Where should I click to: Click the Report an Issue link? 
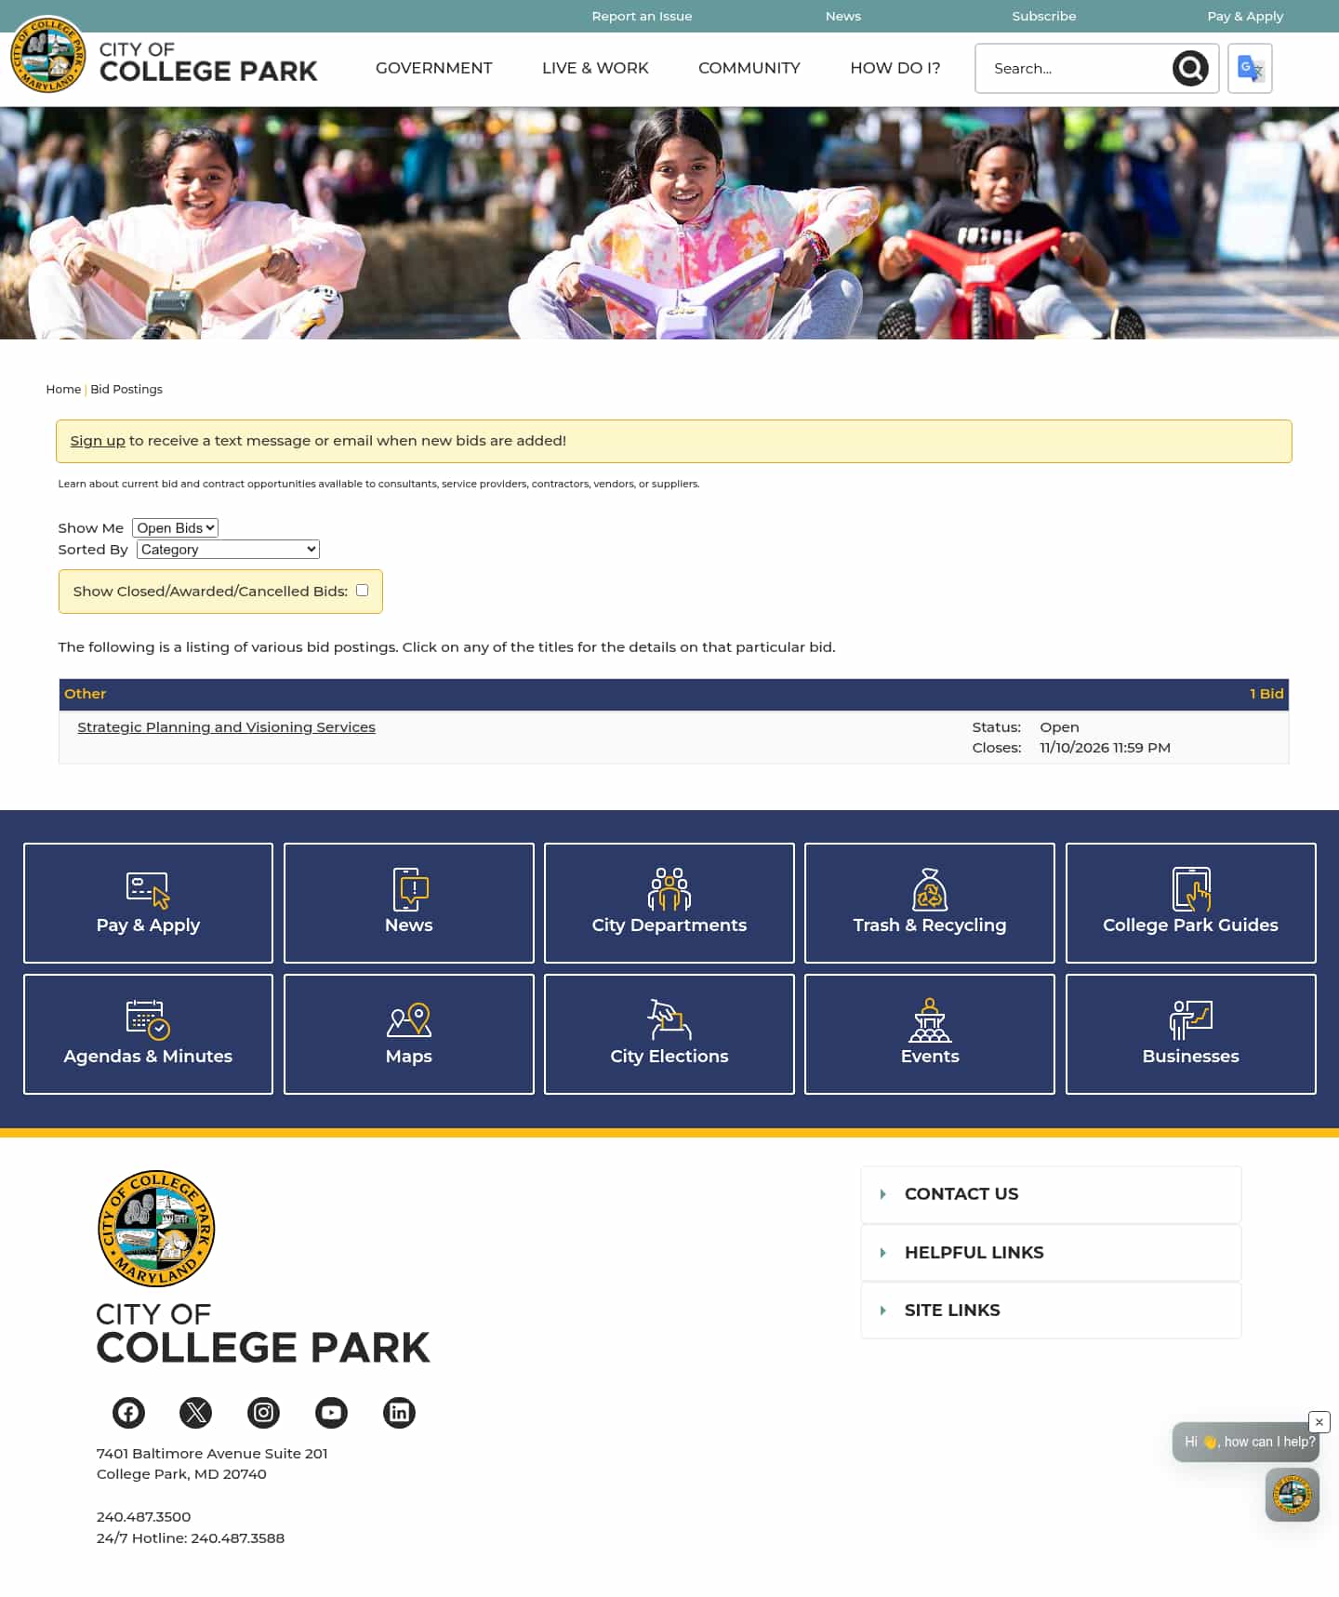tap(642, 16)
